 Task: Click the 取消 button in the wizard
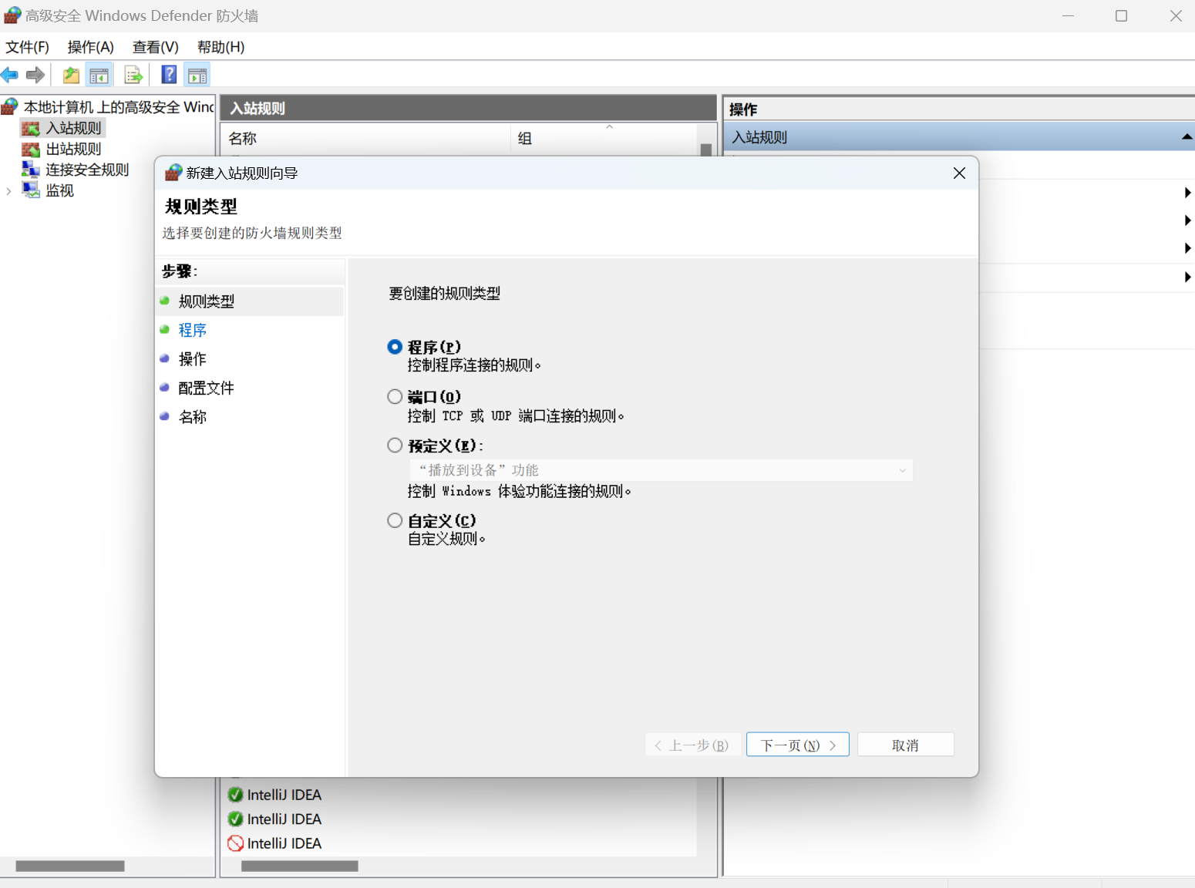click(906, 745)
